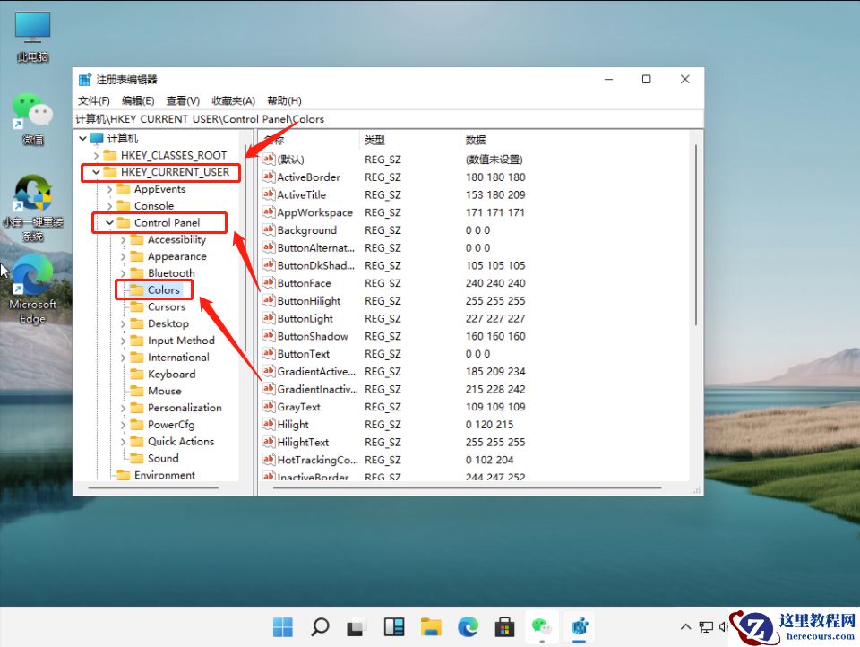The width and height of the screenshot is (860, 647).
Task: Collapse the HKEY_CURRENT_USER key
Action: tap(97, 172)
